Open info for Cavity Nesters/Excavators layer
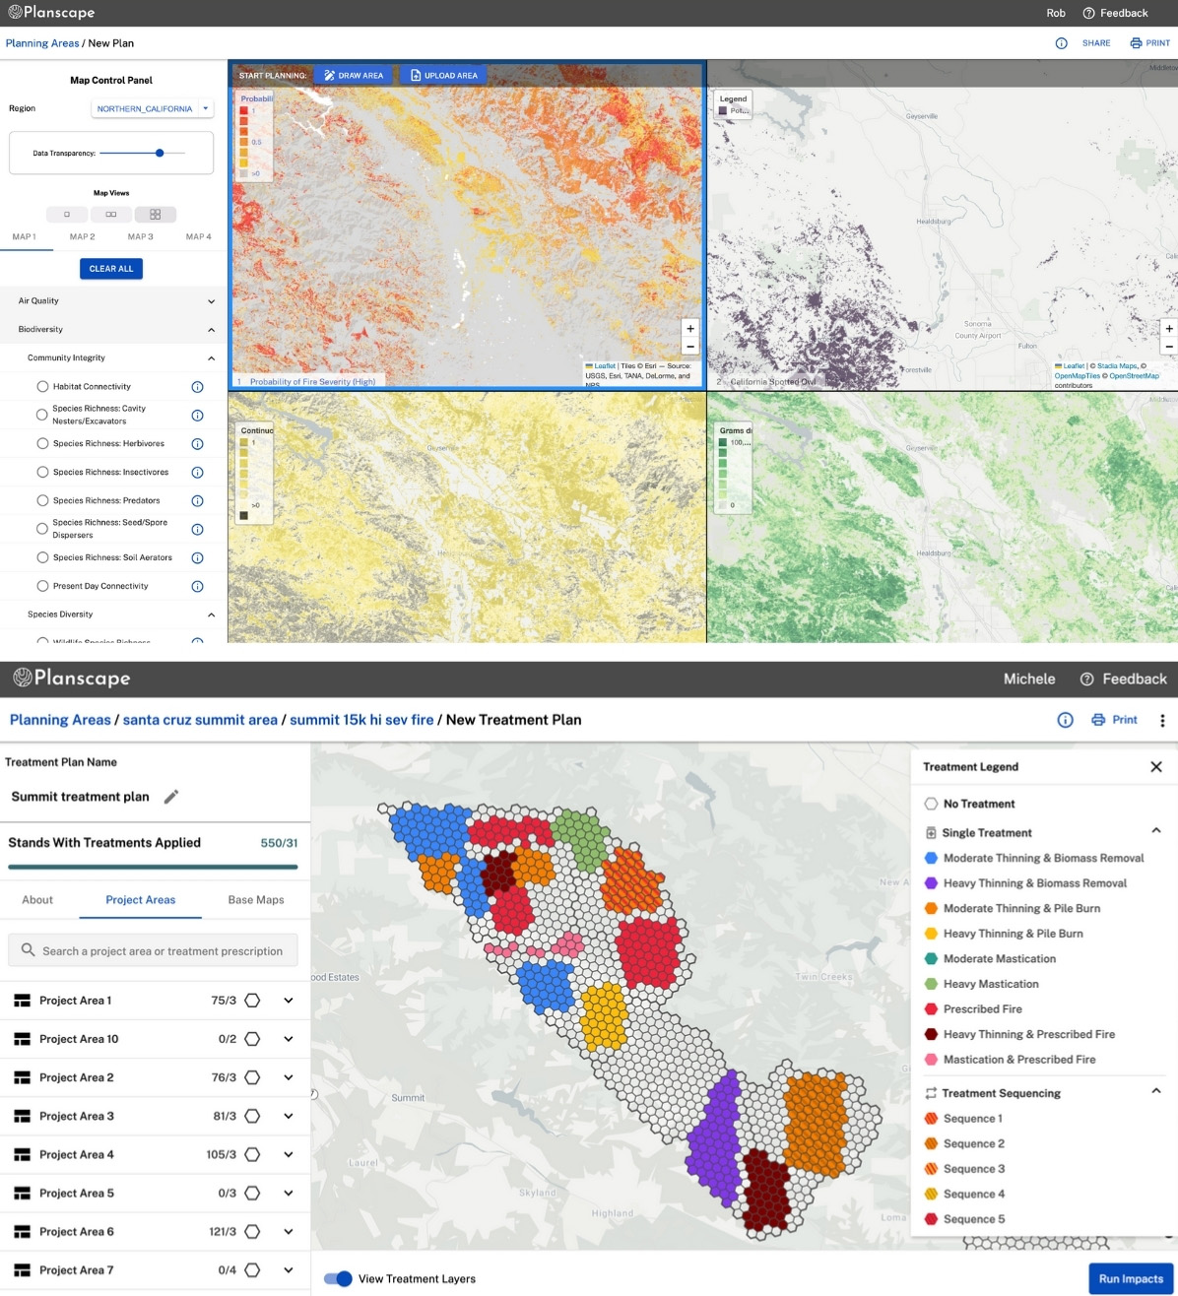The image size is (1178, 1296). [x=197, y=416]
